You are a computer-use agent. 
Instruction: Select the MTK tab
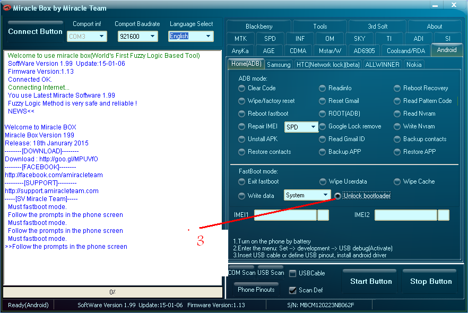240,39
